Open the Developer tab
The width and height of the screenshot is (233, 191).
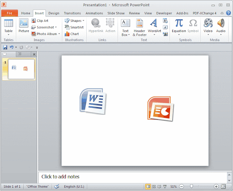coord(164,13)
